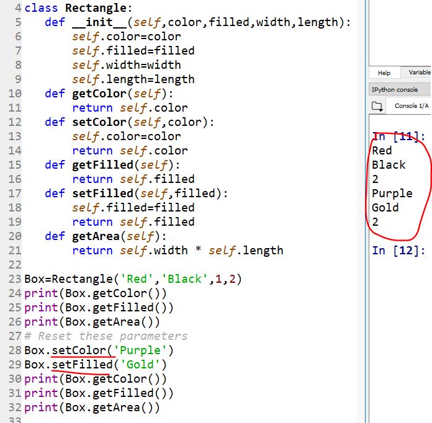Click on the class Rectangle definition line
432x423 pixels.
(78, 8)
